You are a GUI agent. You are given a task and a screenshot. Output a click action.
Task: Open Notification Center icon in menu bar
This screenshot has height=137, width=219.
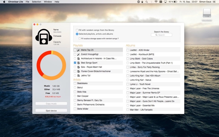point(214,2)
